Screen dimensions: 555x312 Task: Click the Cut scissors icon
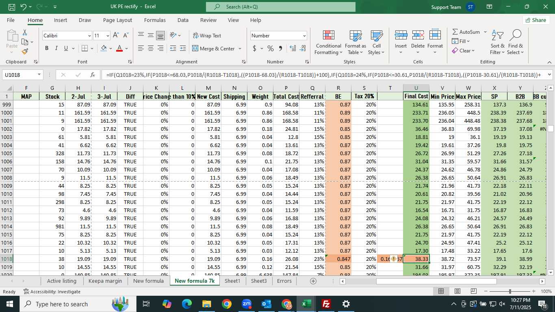point(25,32)
